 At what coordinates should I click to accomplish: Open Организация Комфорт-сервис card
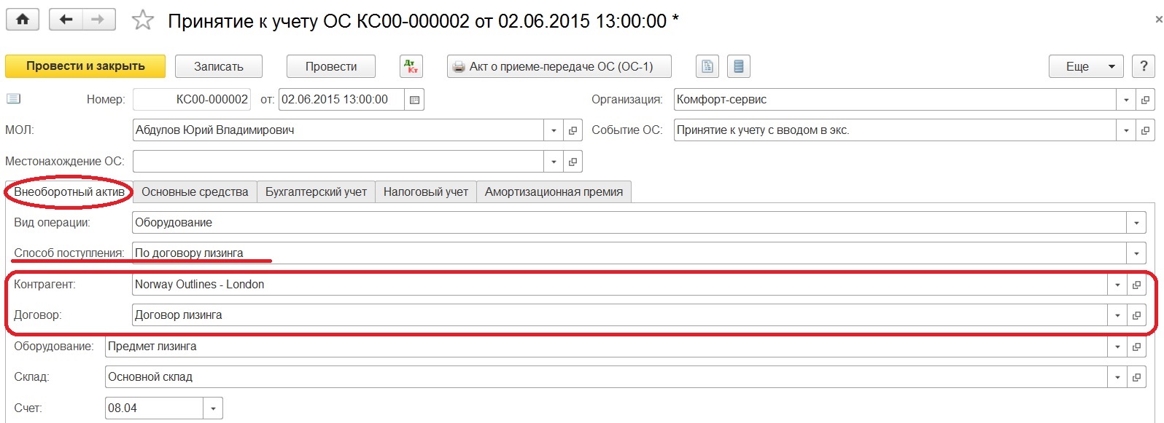click(1145, 100)
